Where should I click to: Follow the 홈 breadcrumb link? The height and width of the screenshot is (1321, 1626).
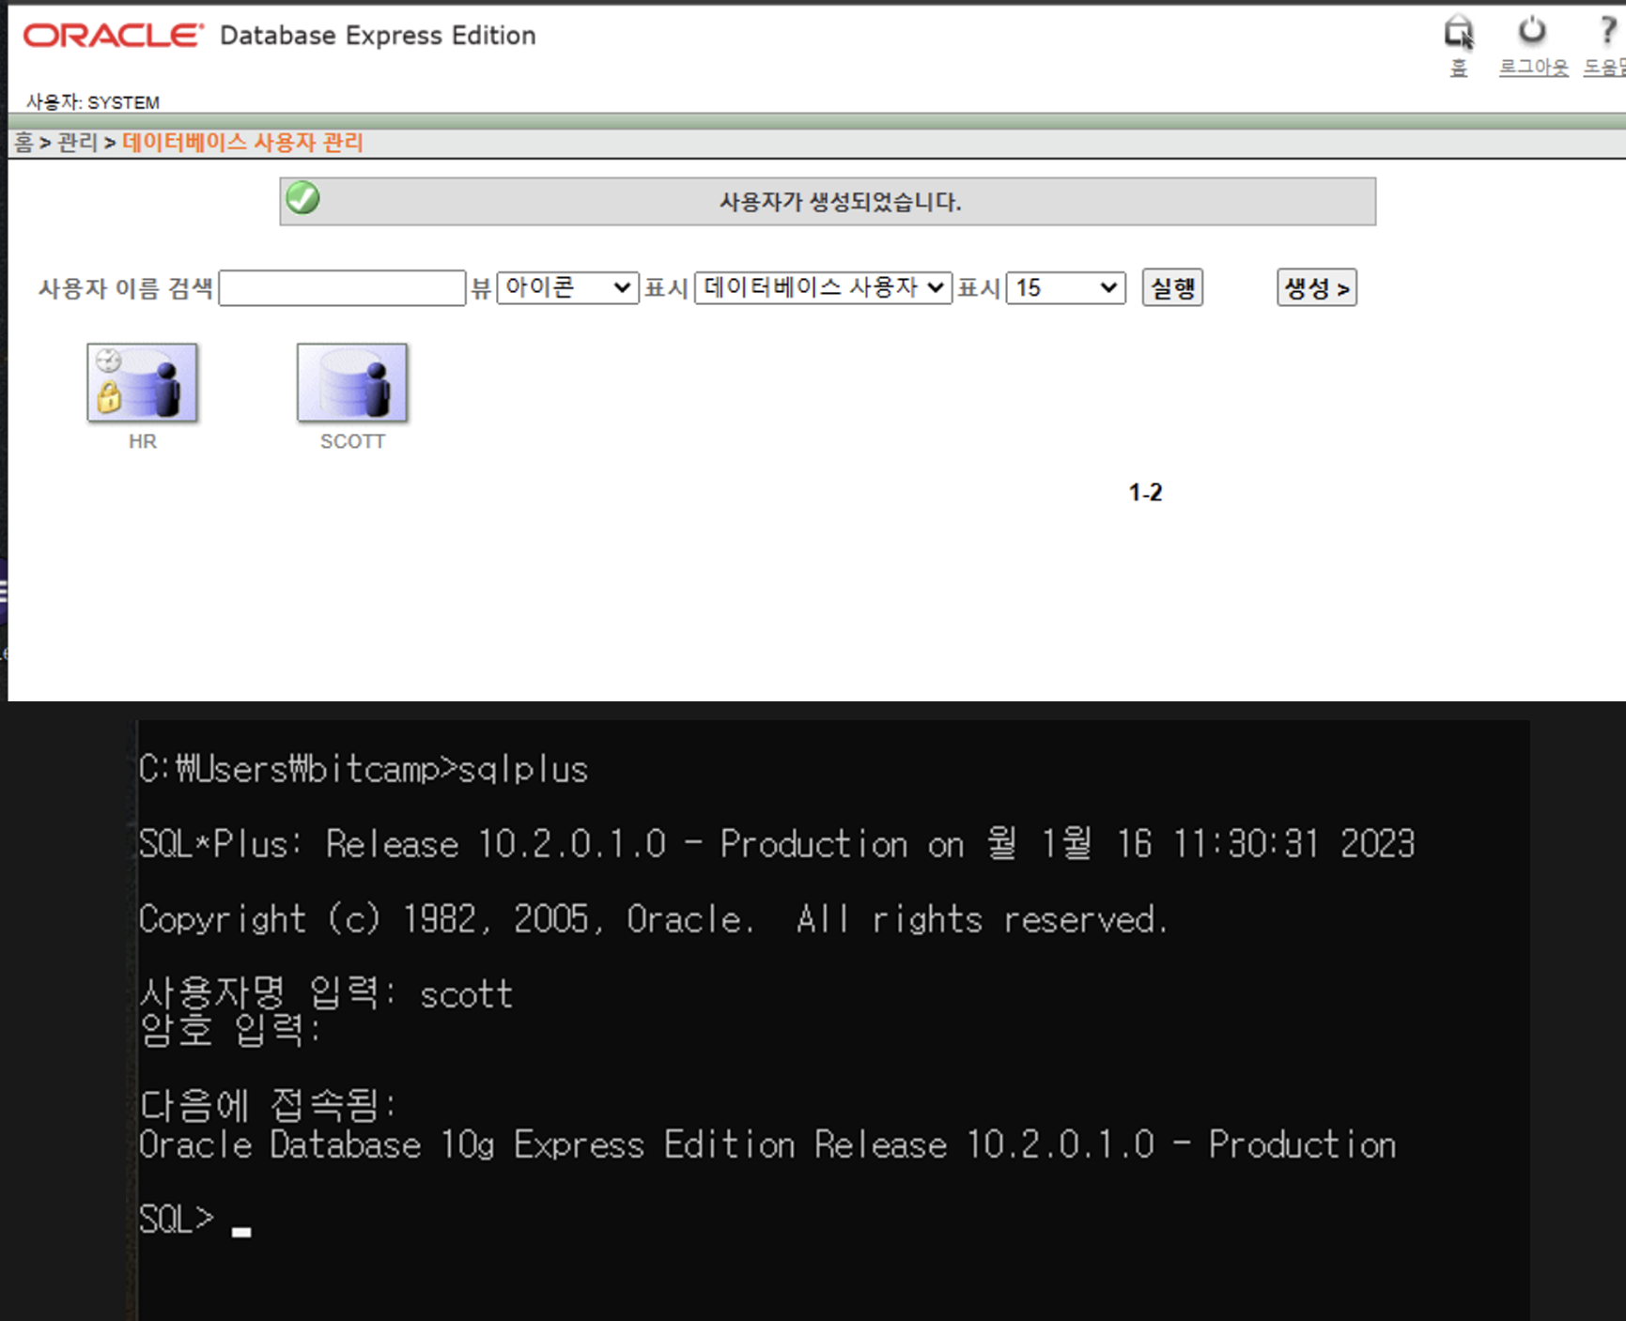click(23, 142)
